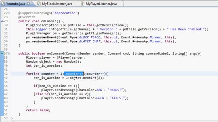Screen dimensions: 218x122
Task: Click deprecated "registerEvent" on line 33
Action: click(x=44, y=37)
